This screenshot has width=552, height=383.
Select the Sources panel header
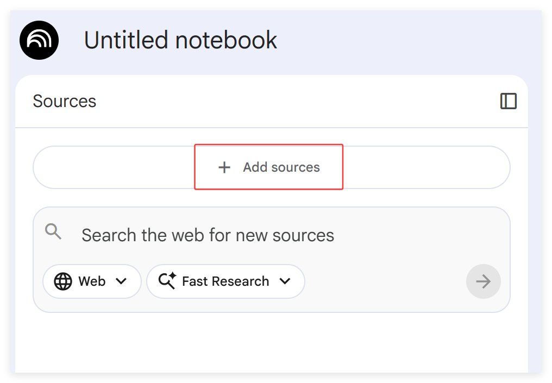pos(64,101)
